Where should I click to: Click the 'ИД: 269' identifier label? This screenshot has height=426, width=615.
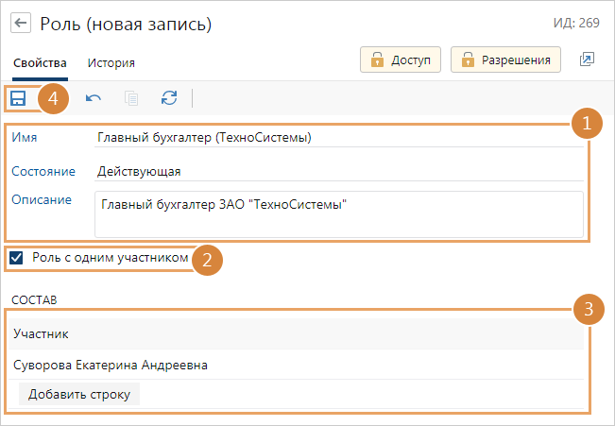[x=578, y=23]
